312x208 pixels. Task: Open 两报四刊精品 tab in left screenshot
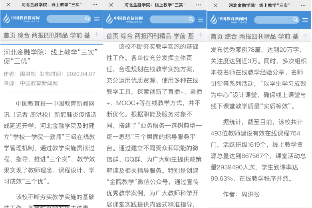(x=50, y=35)
